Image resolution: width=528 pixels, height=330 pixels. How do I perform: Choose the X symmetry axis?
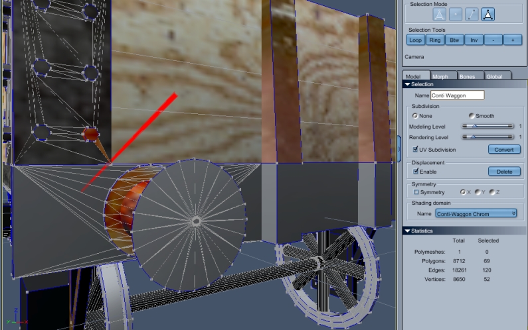[x=463, y=192]
